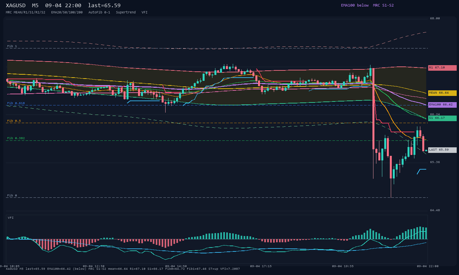
Task: Click the S1 66.17 price label
Action: (442, 118)
